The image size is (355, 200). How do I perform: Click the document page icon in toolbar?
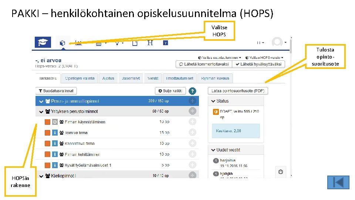point(135,43)
